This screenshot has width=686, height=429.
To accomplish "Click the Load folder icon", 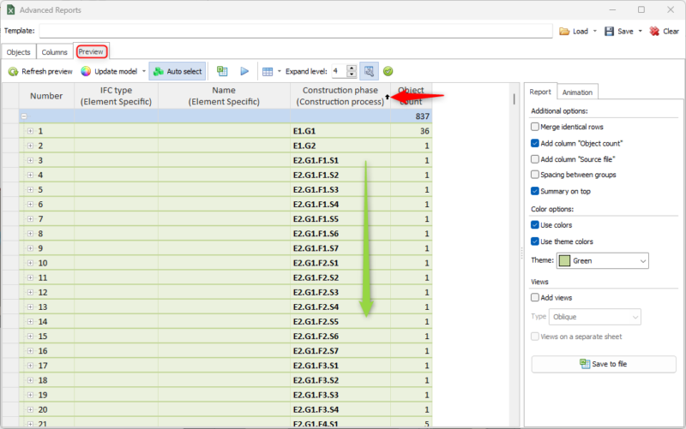I will 564,32.
